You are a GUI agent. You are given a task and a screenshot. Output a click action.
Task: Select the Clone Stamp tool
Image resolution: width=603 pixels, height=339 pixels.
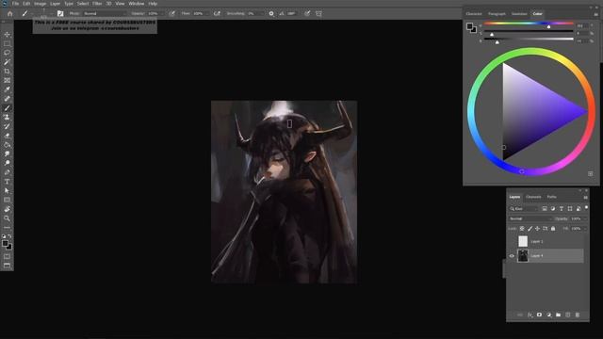pyautogui.click(x=7, y=117)
